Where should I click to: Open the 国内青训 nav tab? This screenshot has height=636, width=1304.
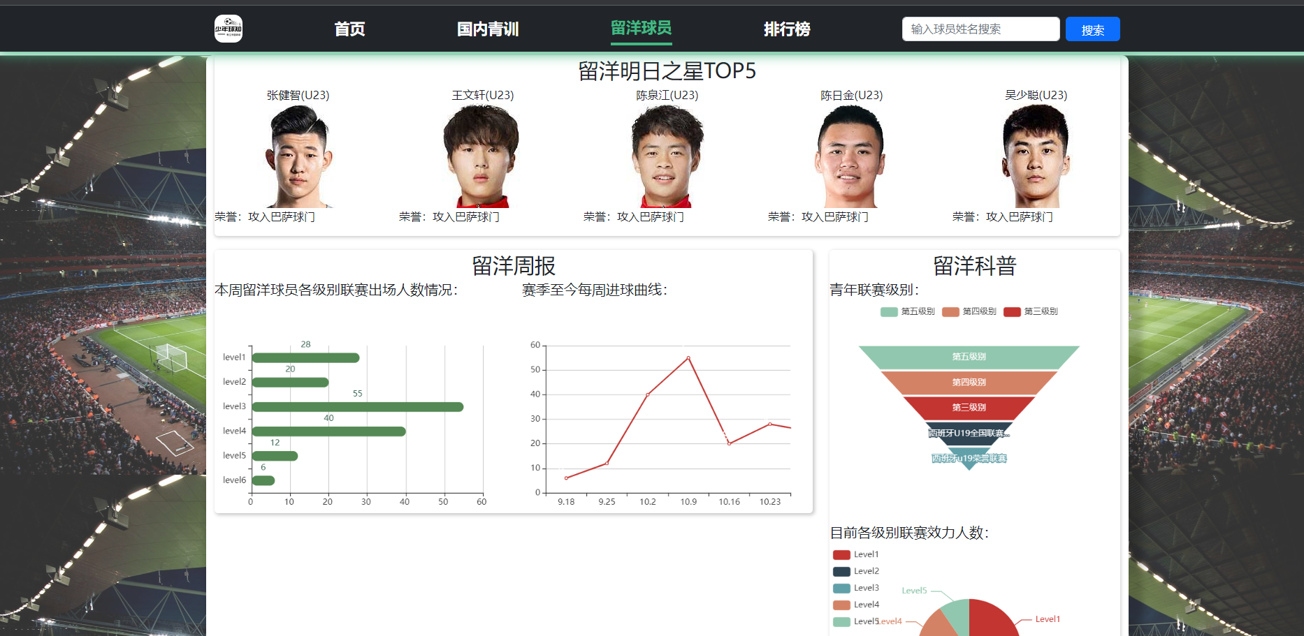point(488,29)
